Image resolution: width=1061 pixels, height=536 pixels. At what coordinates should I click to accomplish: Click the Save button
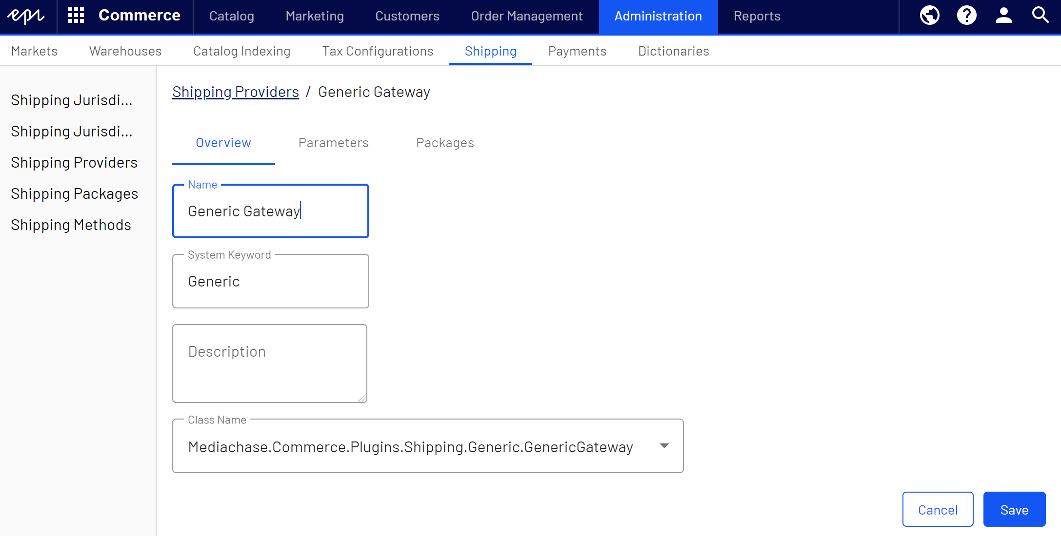pos(1014,510)
